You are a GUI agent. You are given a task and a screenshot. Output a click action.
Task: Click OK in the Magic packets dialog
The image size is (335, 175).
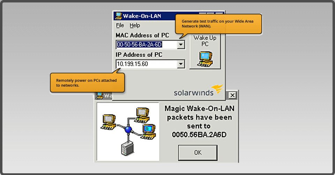pyautogui.click(x=198, y=153)
